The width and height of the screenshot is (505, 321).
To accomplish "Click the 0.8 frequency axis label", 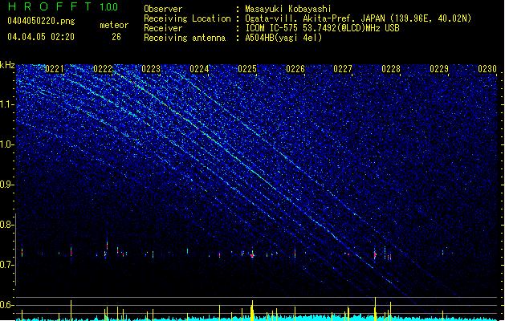I will (7, 225).
